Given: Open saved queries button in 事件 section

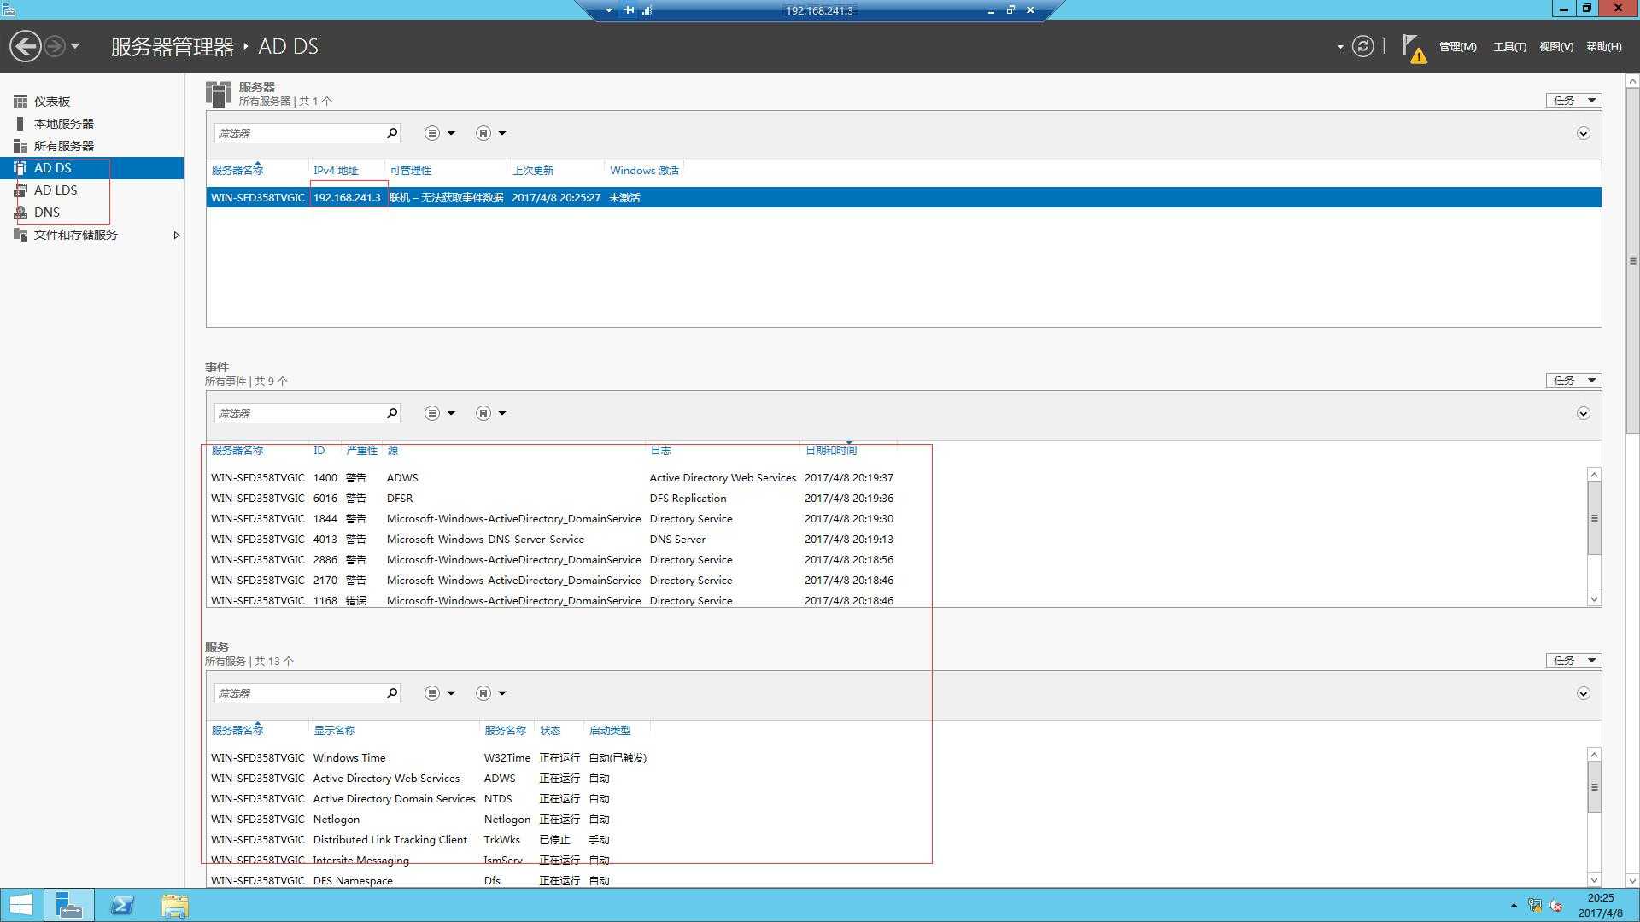Looking at the screenshot, I should (x=491, y=413).
